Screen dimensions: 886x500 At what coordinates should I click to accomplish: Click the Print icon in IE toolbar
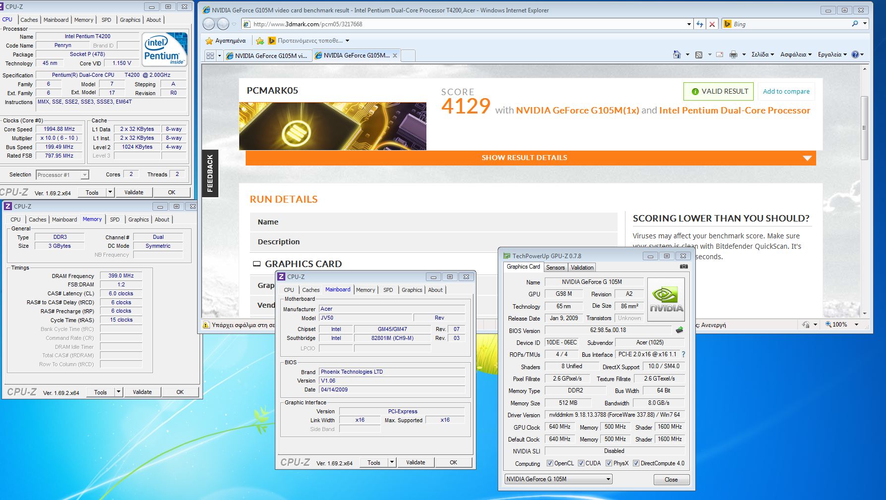[733, 55]
